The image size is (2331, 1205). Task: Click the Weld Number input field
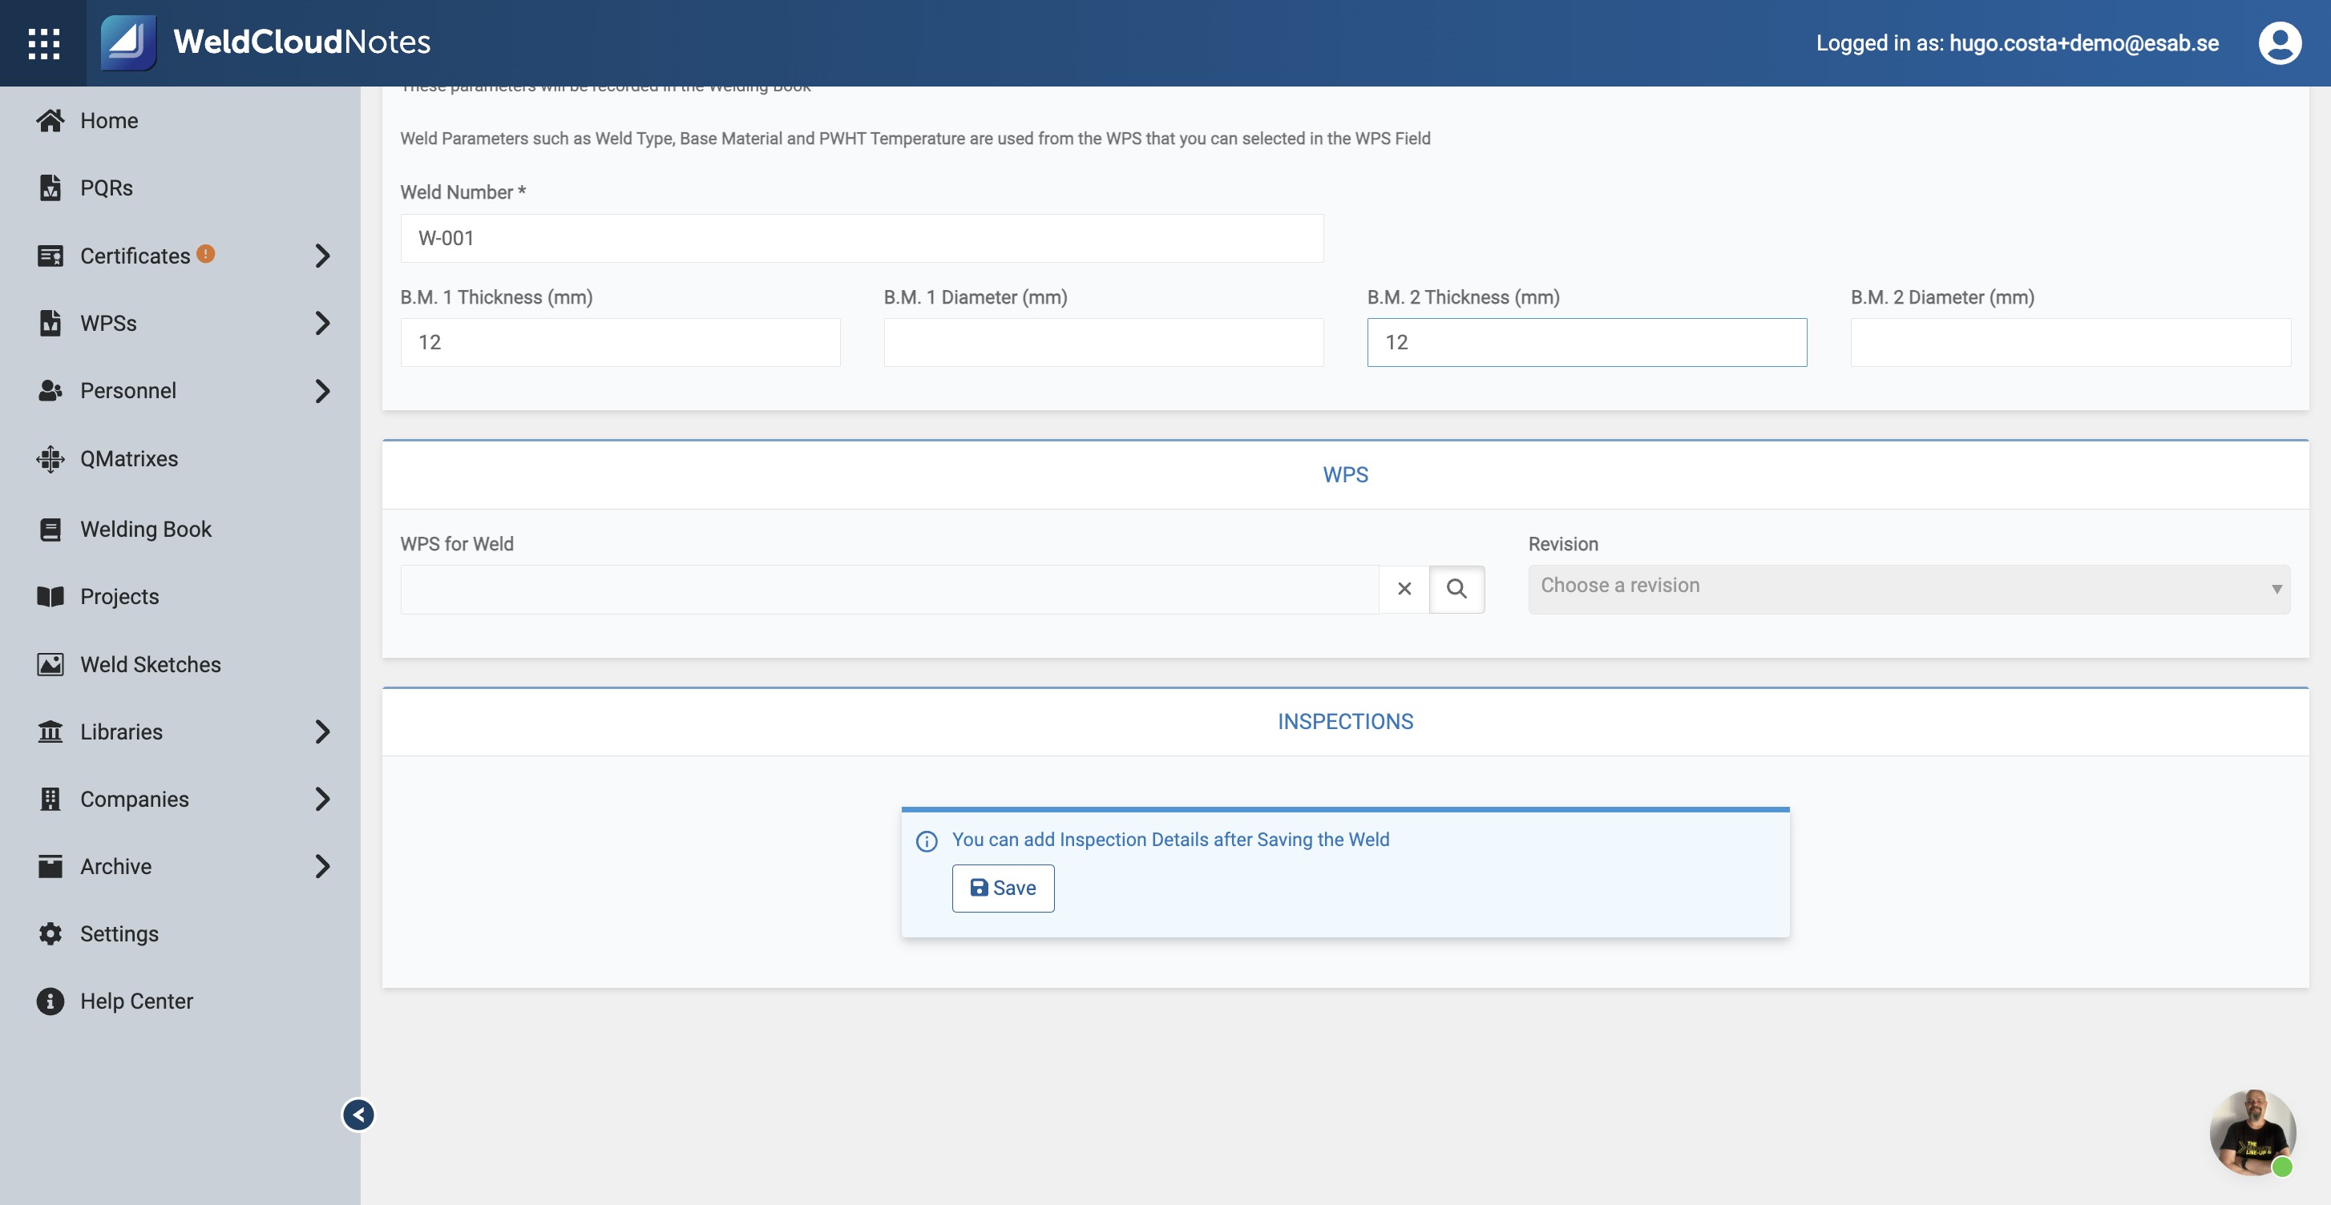pos(862,238)
